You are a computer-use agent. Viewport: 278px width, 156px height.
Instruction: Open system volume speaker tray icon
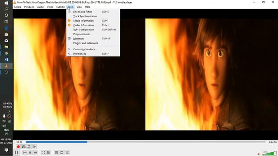tap(4, 126)
